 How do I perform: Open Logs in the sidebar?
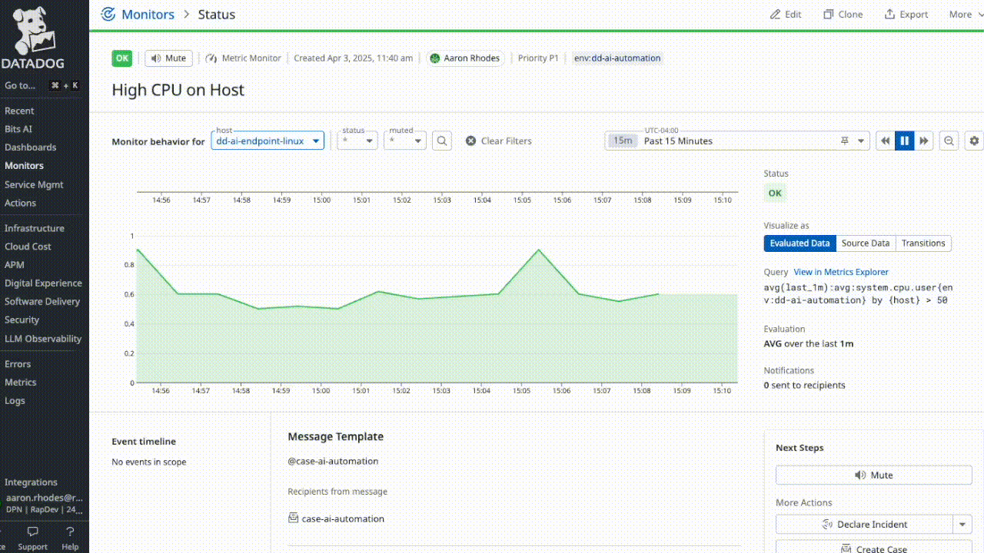click(15, 401)
